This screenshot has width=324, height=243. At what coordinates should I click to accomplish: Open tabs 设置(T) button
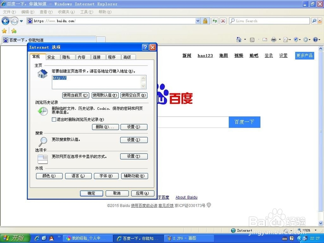[134, 156]
